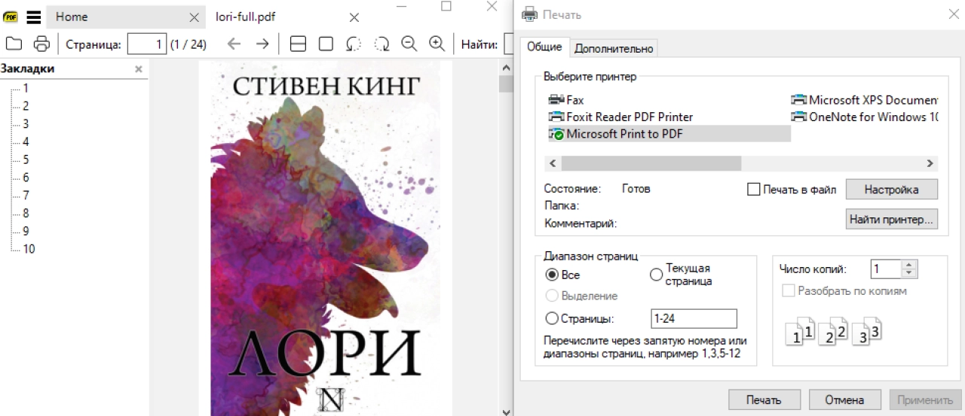Open bookmark 4 in Закладки
This screenshot has height=416, width=965.
click(26, 141)
